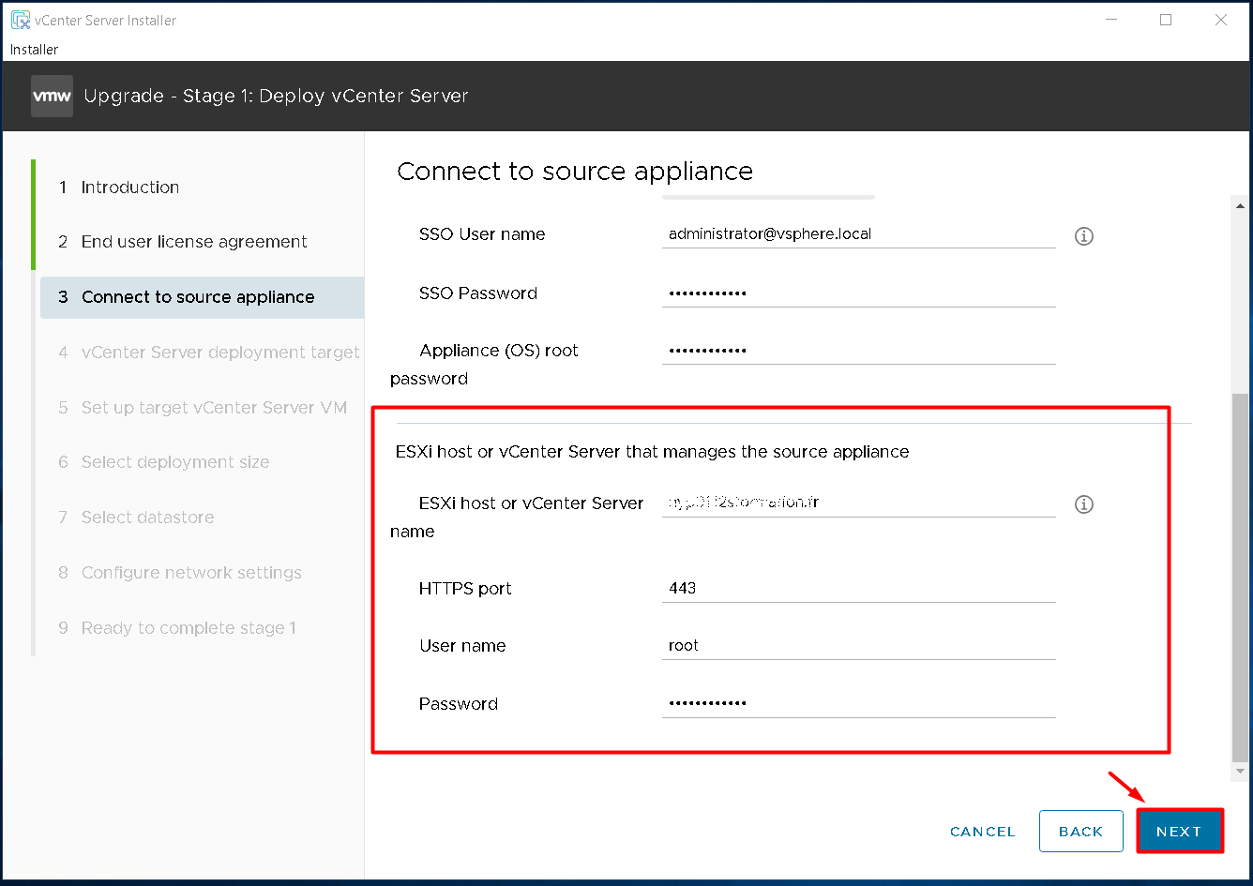The image size is (1253, 886).
Task: Click the CANCEL link
Action: click(x=982, y=832)
